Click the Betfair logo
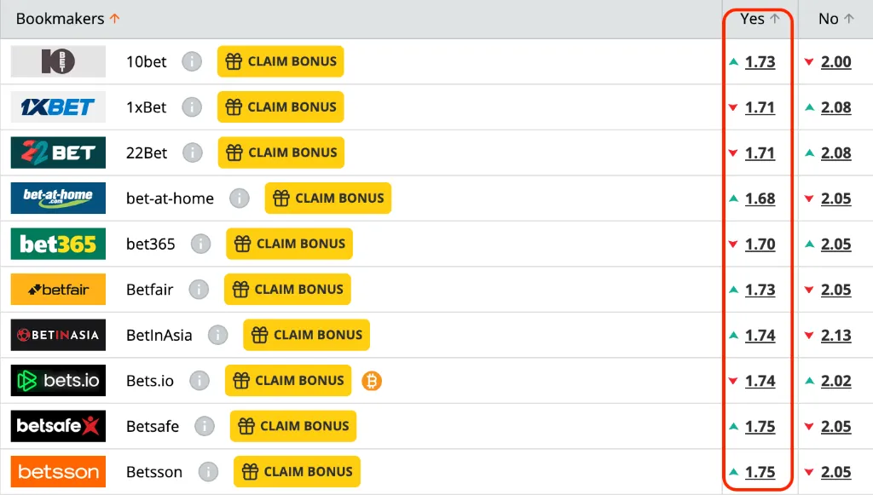The image size is (873, 495). [x=58, y=290]
